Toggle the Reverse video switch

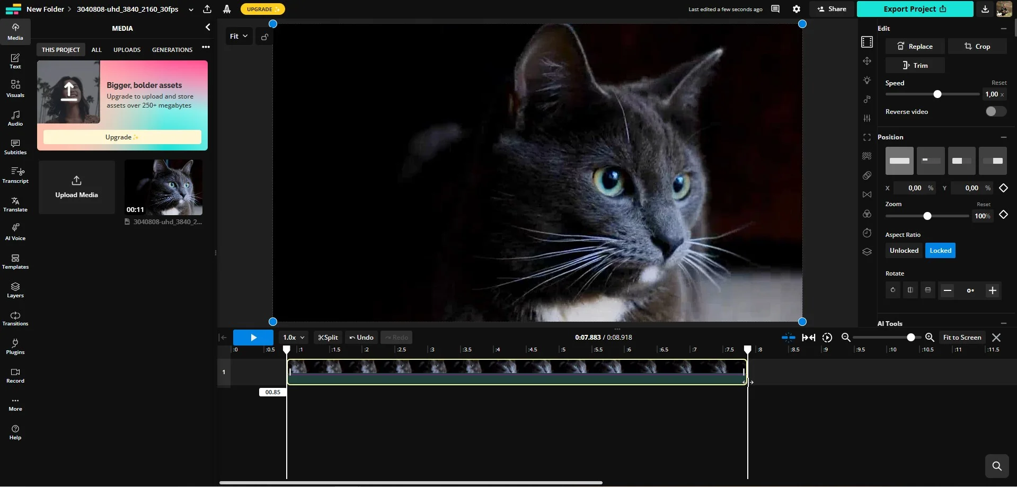pos(995,111)
